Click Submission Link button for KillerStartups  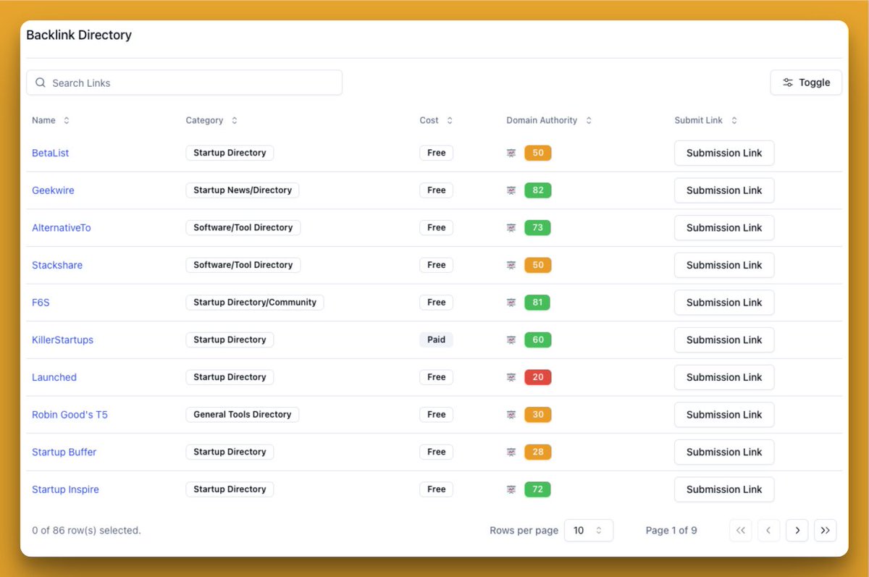point(724,340)
